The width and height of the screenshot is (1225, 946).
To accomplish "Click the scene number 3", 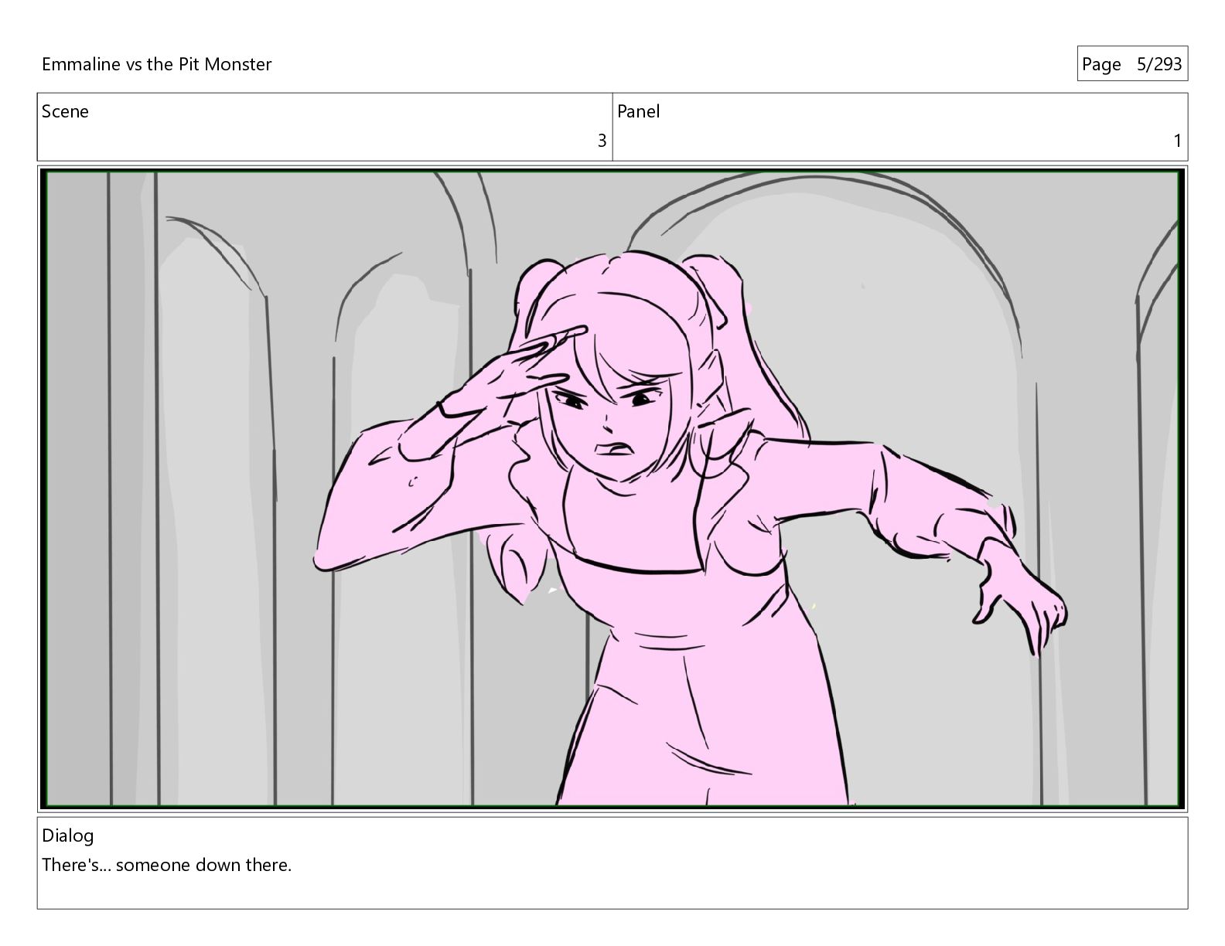I will coord(602,141).
